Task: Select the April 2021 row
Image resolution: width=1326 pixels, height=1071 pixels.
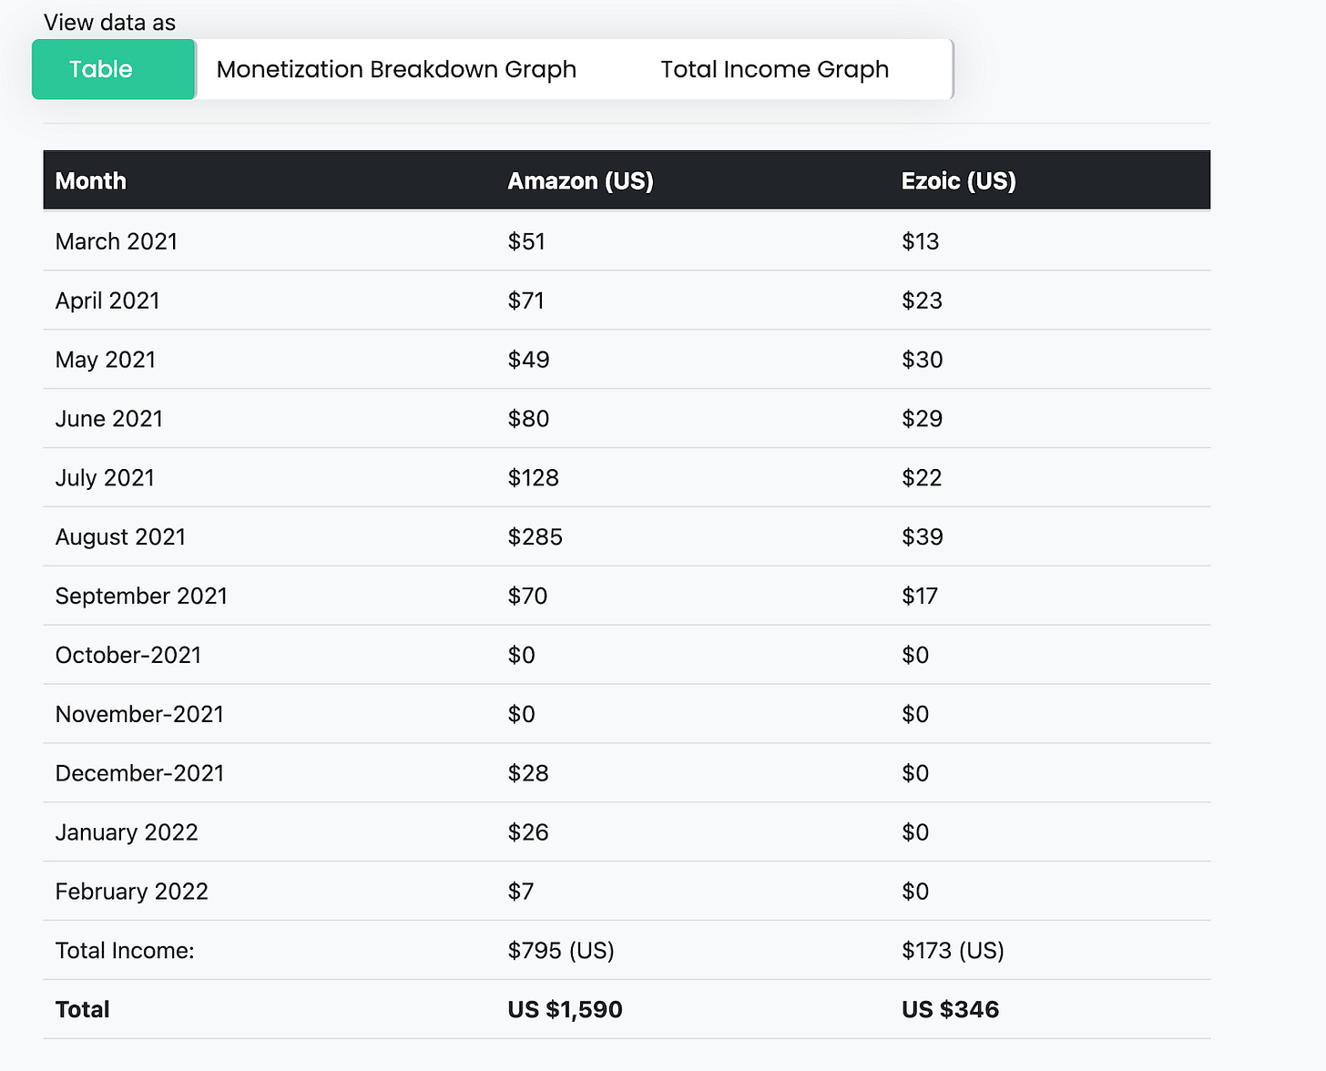Action: coord(107,301)
